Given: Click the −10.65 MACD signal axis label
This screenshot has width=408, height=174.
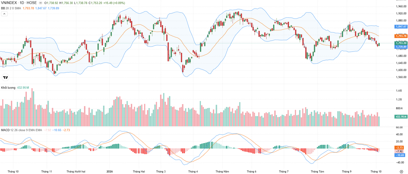Looking at the screenshot, I should pyautogui.click(x=400, y=155).
